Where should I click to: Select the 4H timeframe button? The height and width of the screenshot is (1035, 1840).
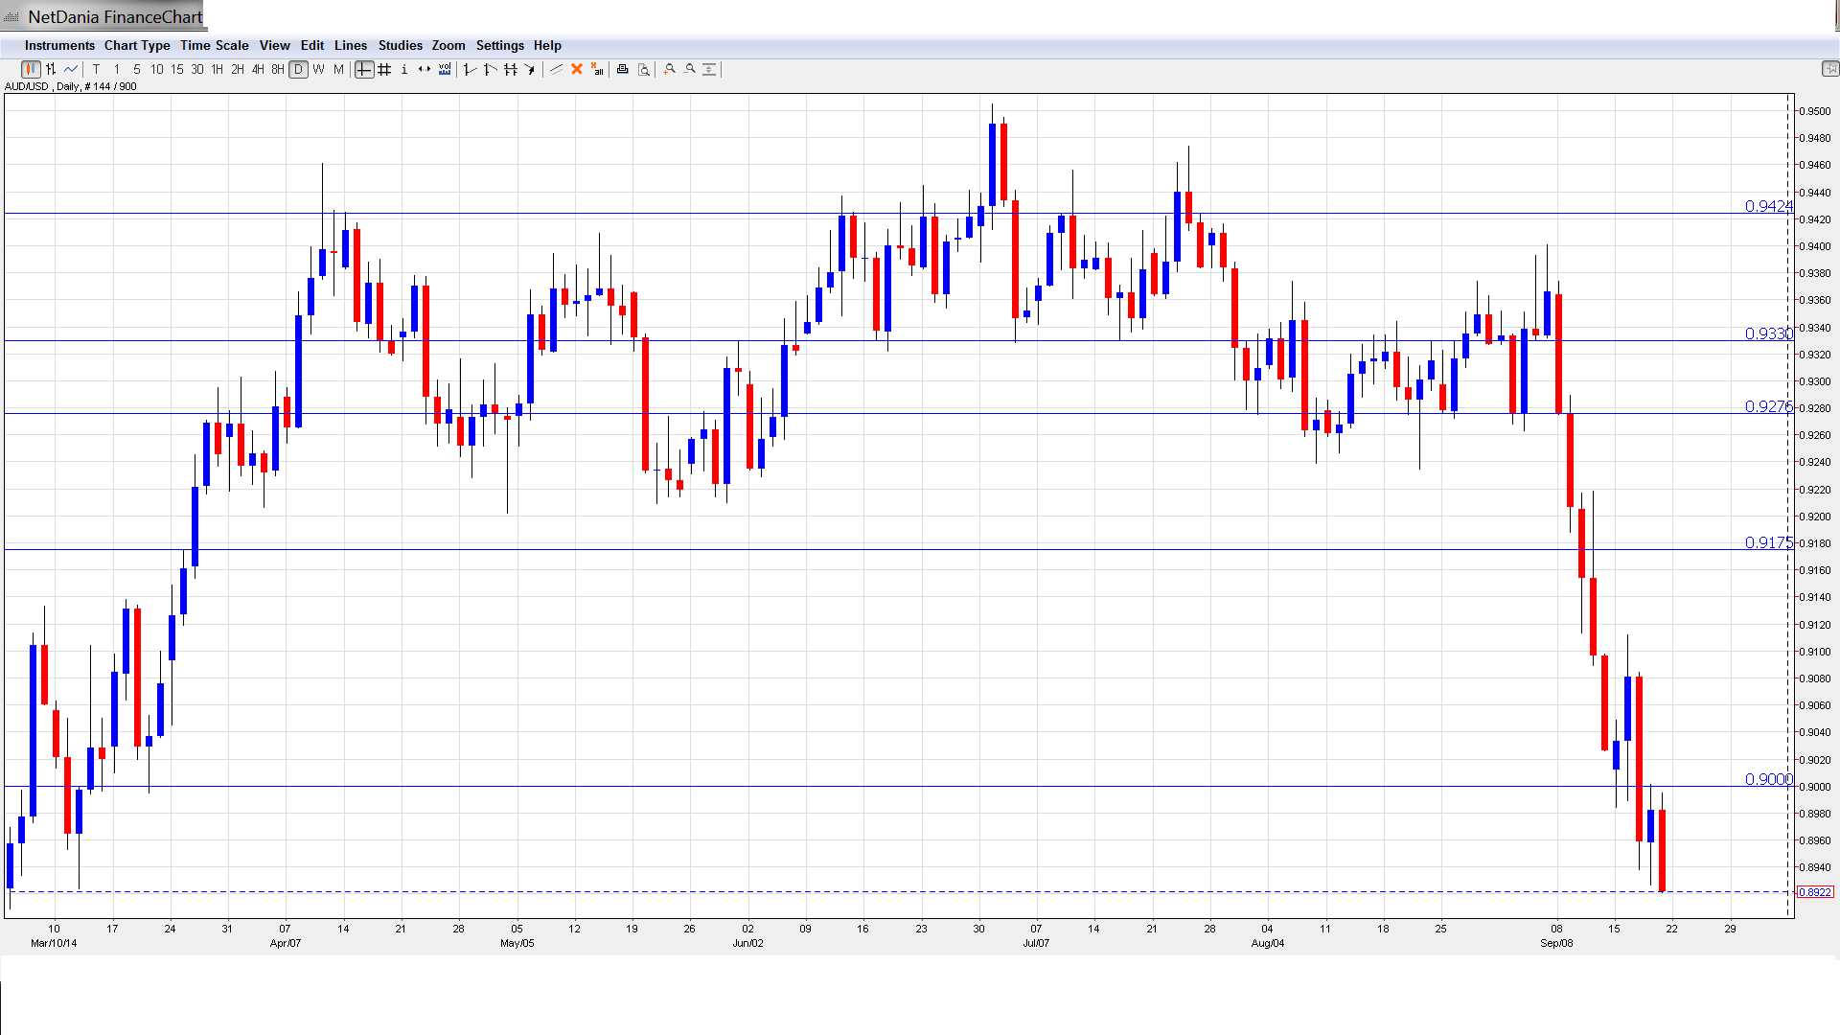[x=258, y=69]
